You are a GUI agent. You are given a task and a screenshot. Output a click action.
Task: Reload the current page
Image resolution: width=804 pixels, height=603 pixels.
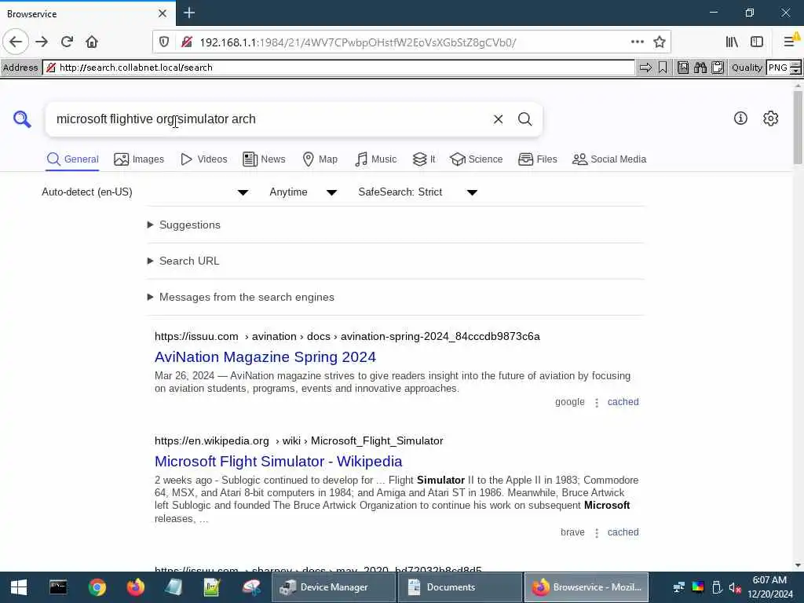[67, 42]
